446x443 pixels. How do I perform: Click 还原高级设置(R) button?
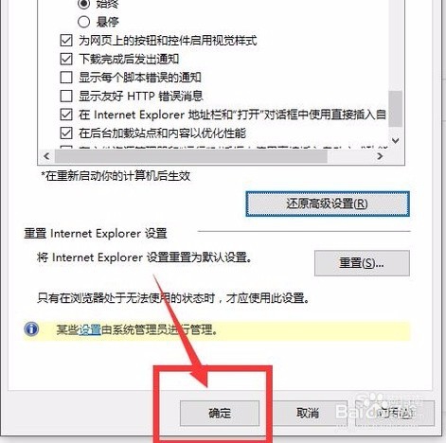click(x=328, y=204)
